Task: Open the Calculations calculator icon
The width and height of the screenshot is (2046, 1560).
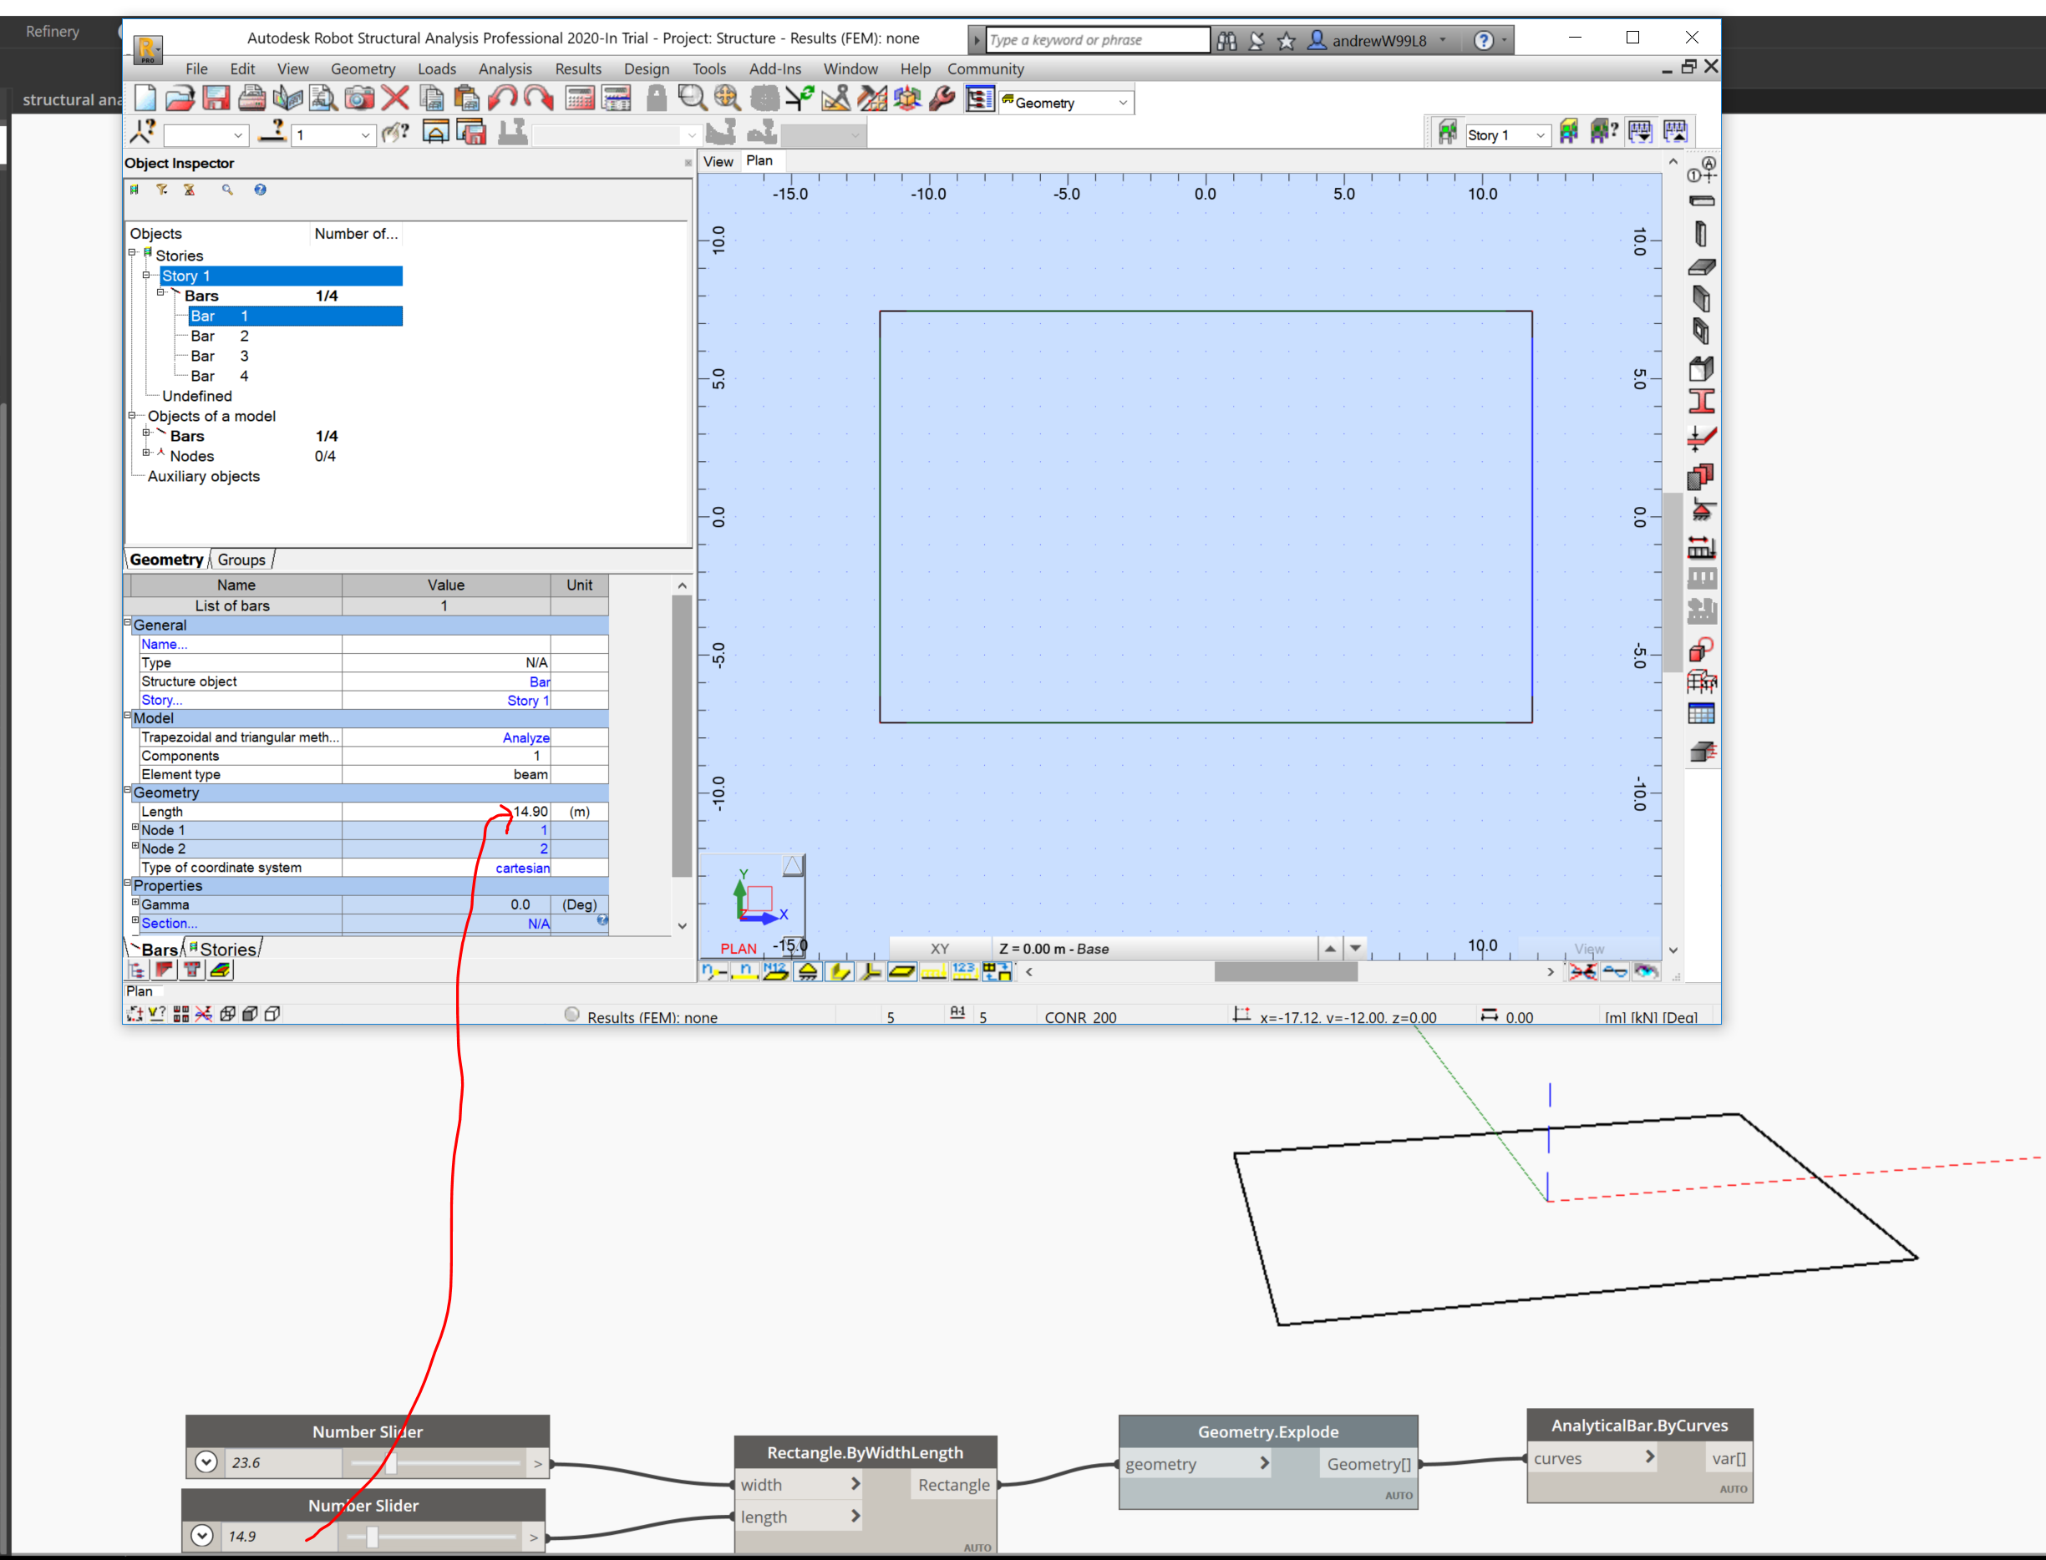Action: point(580,99)
